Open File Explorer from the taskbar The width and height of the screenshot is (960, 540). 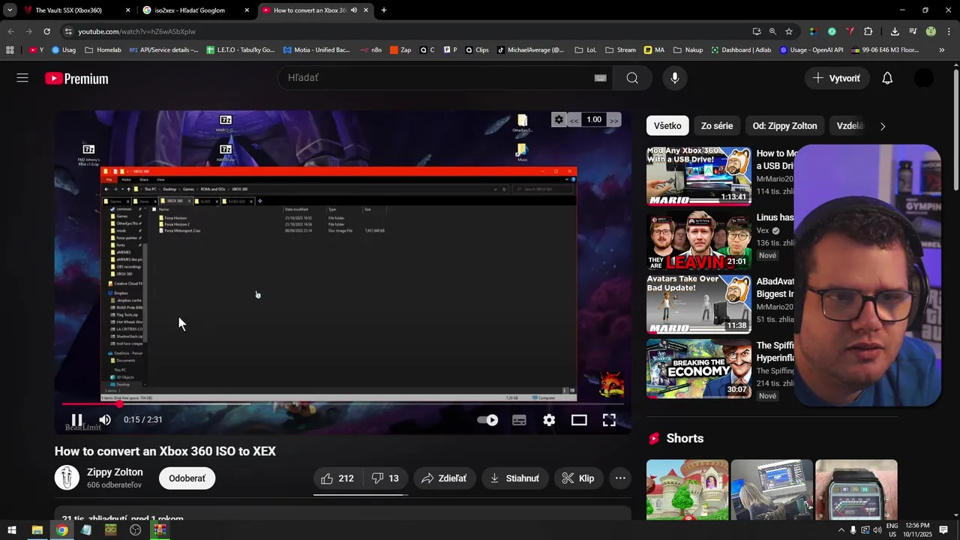tap(37, 530)
